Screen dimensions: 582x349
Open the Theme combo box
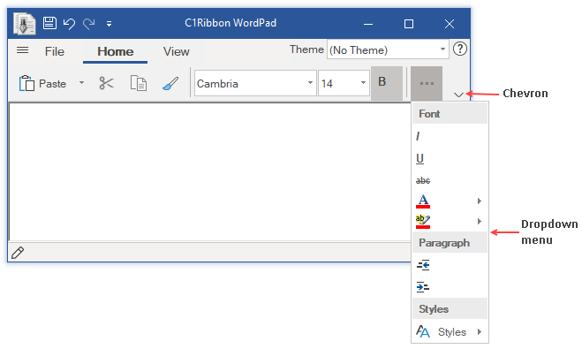pos(388,49)
